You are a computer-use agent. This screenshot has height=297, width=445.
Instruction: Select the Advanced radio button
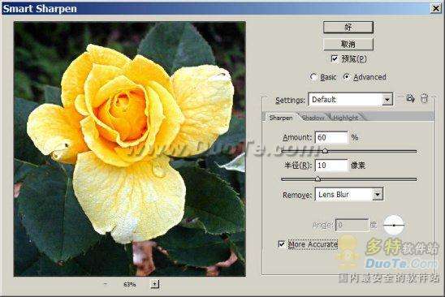tap(347, 77)
